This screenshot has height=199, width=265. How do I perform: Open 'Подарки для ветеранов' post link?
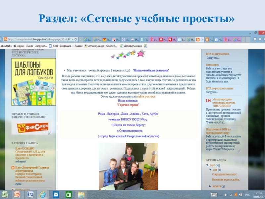[x=30, y=177]
